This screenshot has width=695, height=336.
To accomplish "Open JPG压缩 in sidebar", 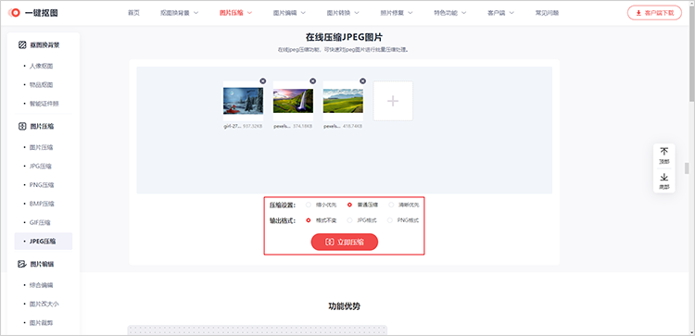I will click(x=41, y=167).
